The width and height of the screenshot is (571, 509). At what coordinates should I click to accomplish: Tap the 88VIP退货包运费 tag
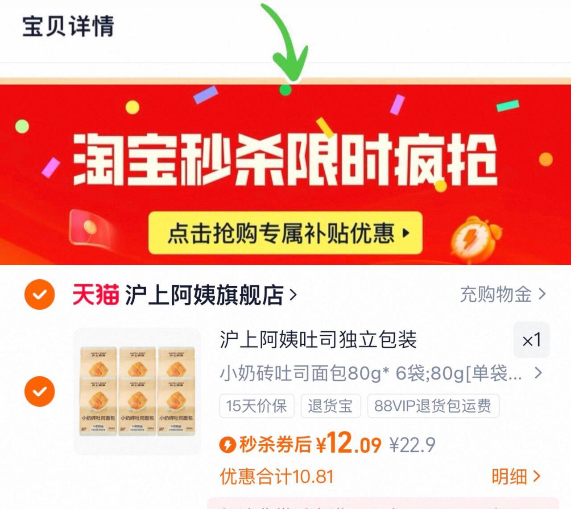point(433,406)
